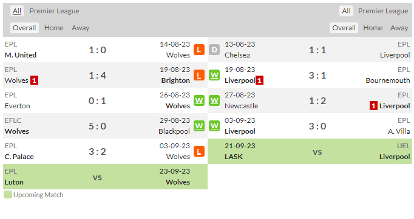This screenshot has width=414, height=219.
Task: Switch left table to Home matches
Action: (54, 28)
